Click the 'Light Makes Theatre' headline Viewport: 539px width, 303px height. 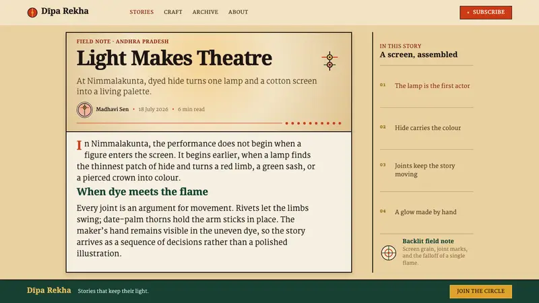pyautogui.click(x=175, y=58)
